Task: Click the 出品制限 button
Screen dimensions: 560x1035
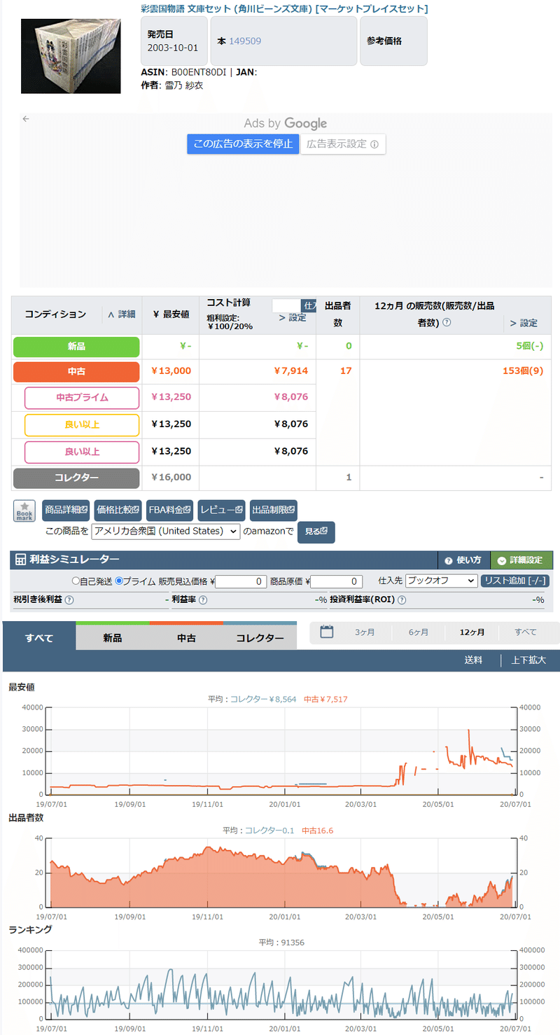Action: [x=273, y=510]
